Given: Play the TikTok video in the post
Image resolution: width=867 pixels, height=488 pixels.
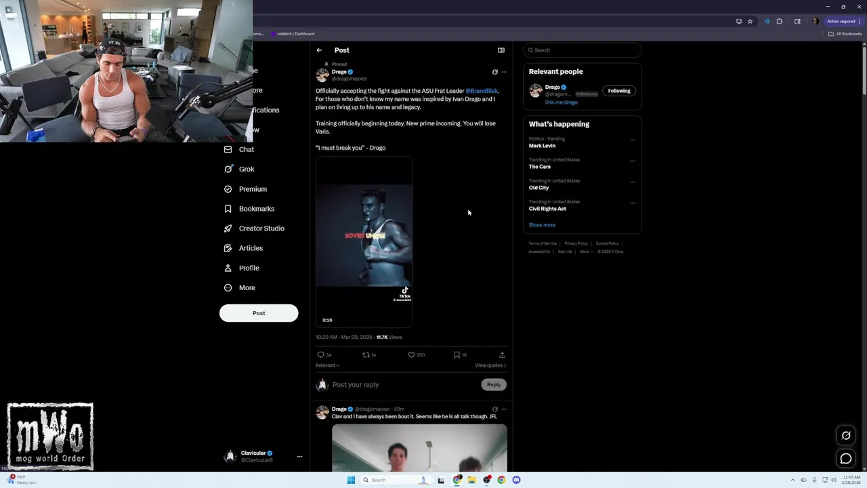Looking at the screenshot, I should (364, 242).
